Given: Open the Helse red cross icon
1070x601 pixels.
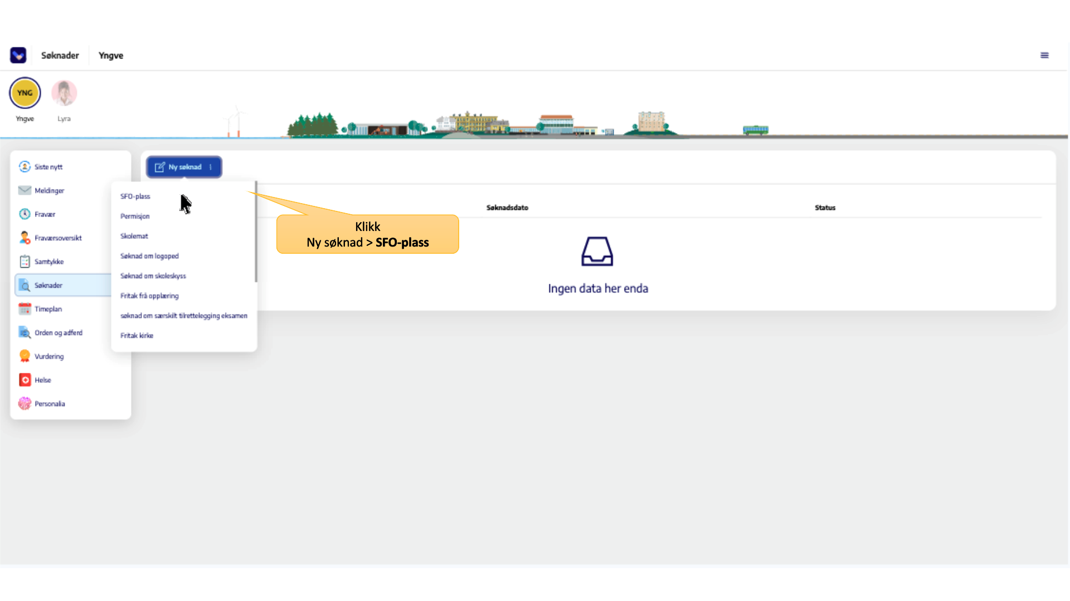Looking at the screenshot, I should click(x=25, y=380).
